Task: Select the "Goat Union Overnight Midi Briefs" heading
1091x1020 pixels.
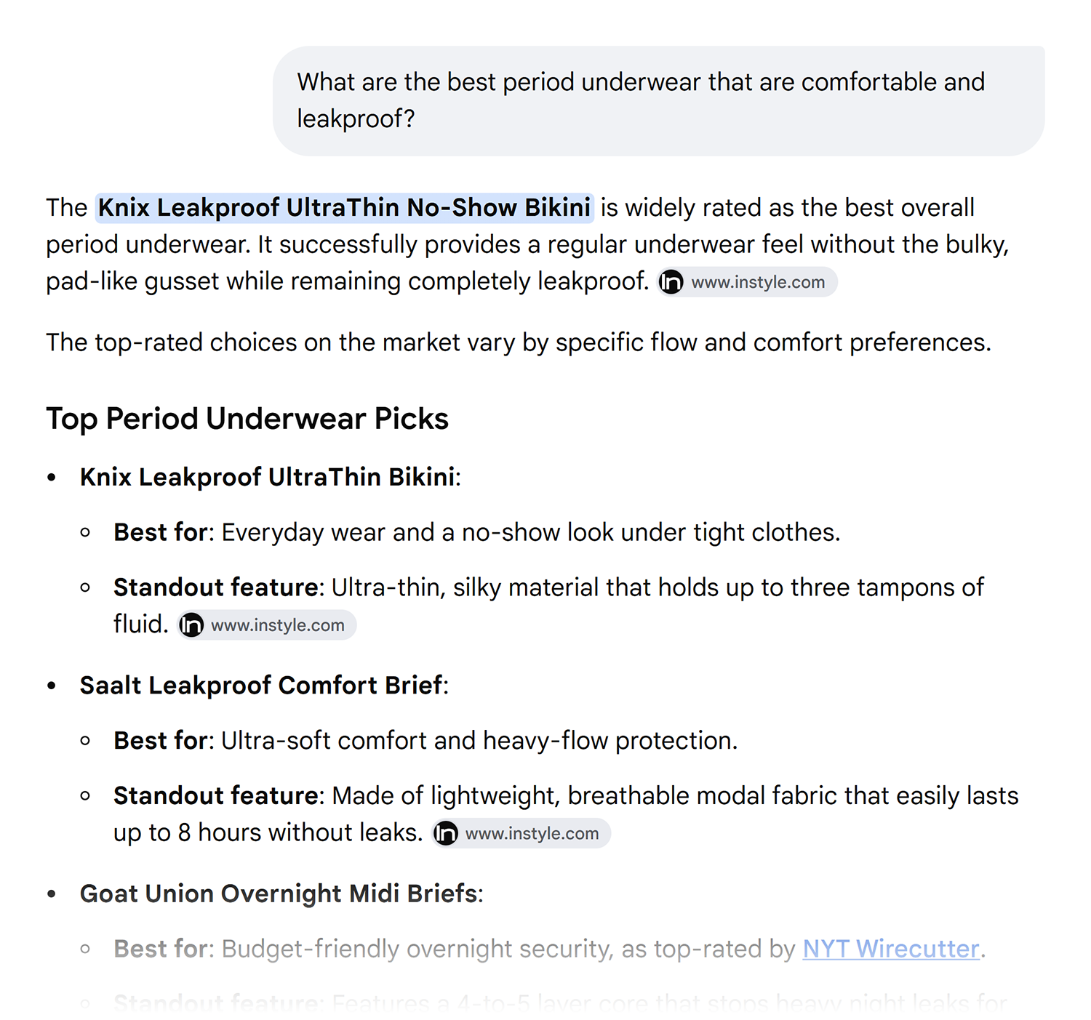Action: [279, 893]
